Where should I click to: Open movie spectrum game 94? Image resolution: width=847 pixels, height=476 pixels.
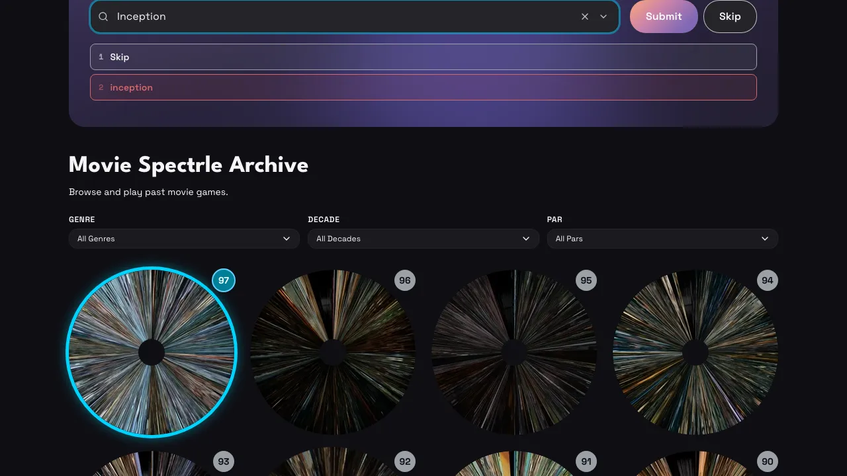695,352
